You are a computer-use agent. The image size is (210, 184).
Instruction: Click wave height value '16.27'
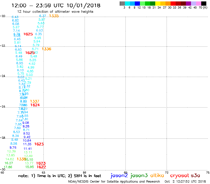coord(9,163)
